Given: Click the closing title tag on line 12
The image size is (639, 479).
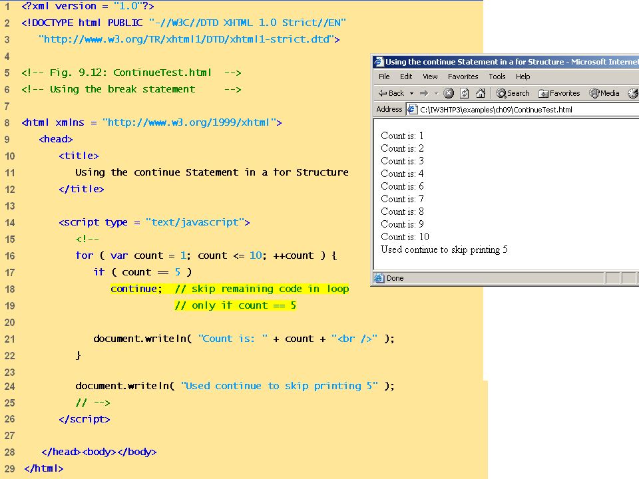Looking at the screenshot, I should pyautogui.click(x=81, y=189).
